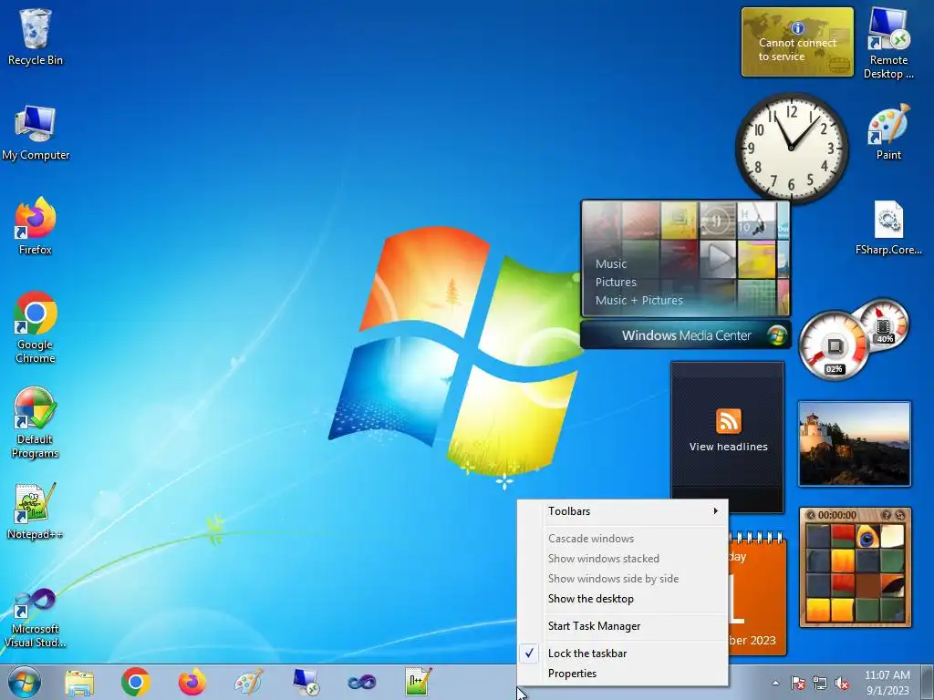Viewport: 934px width, 700px height.
Task: Click the Windows Start orb
Action: (x=25, y=682)
